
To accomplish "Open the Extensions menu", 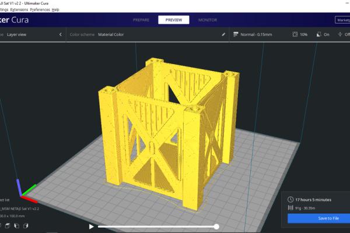I will click(19, 9).
